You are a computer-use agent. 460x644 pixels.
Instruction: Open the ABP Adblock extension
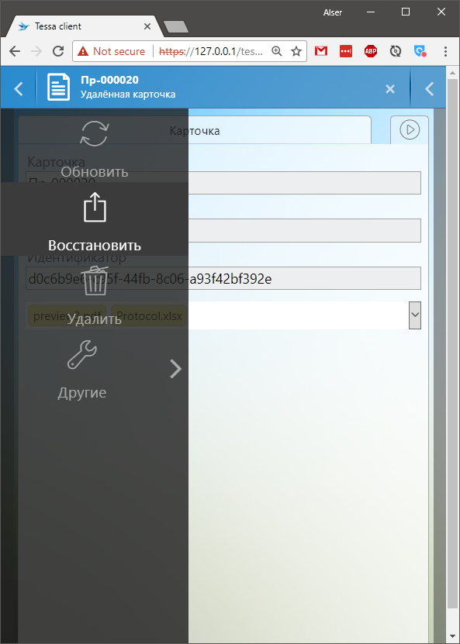point(370,51)
